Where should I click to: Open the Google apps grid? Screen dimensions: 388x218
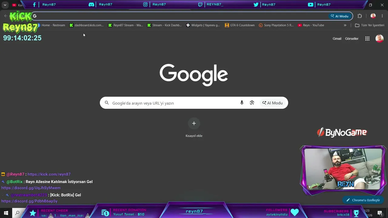[x=367, y=39]
